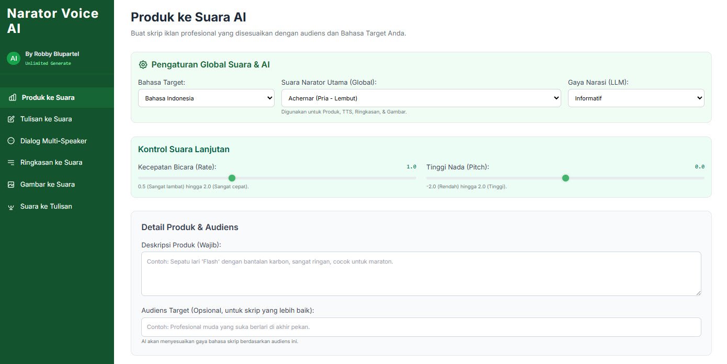Image resolution: width=727 pixels, height=364 pixels.
Task: Click the Rate value 1.0
Action: pyautogui.click(x=412, y=167)
